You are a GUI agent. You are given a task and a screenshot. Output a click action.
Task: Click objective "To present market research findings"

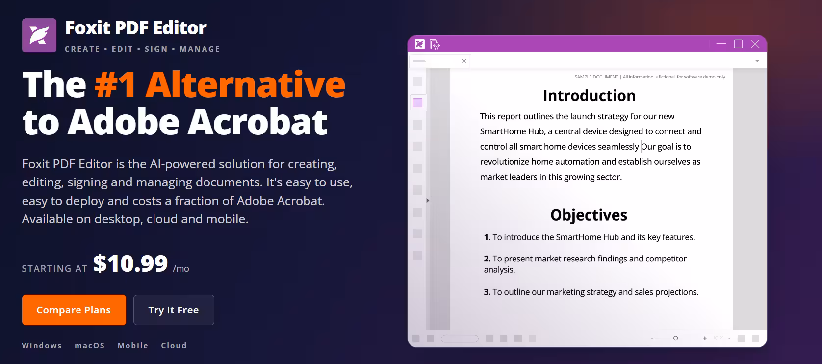click(x=585, y=264)
